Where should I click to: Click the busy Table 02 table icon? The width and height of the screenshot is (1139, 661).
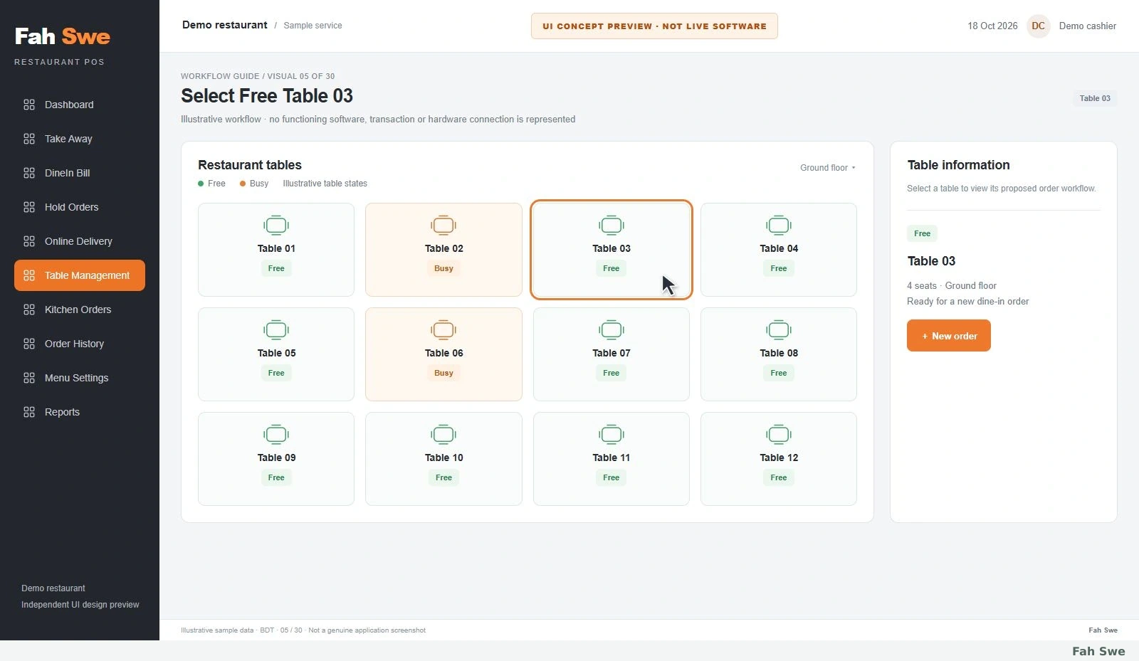coord(443,226)
